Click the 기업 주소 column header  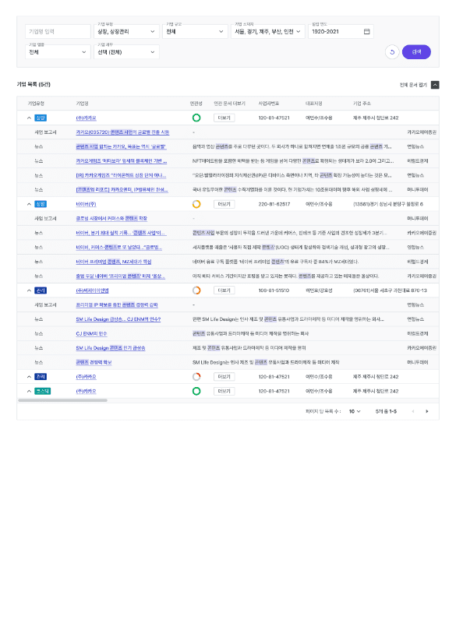coord(362,104)
